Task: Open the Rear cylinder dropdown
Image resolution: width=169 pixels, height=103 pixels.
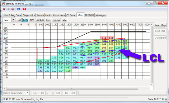Action: (x=9, y=20)
